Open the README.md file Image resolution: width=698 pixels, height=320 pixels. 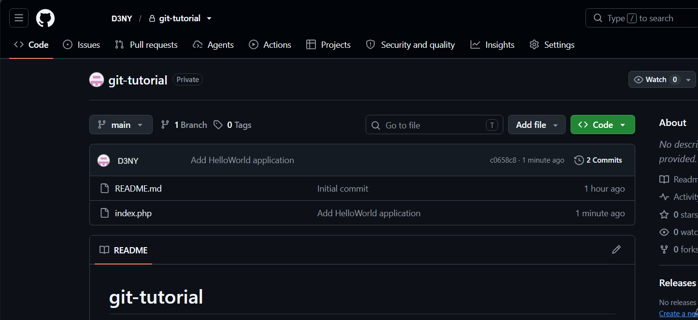(138, 189)
